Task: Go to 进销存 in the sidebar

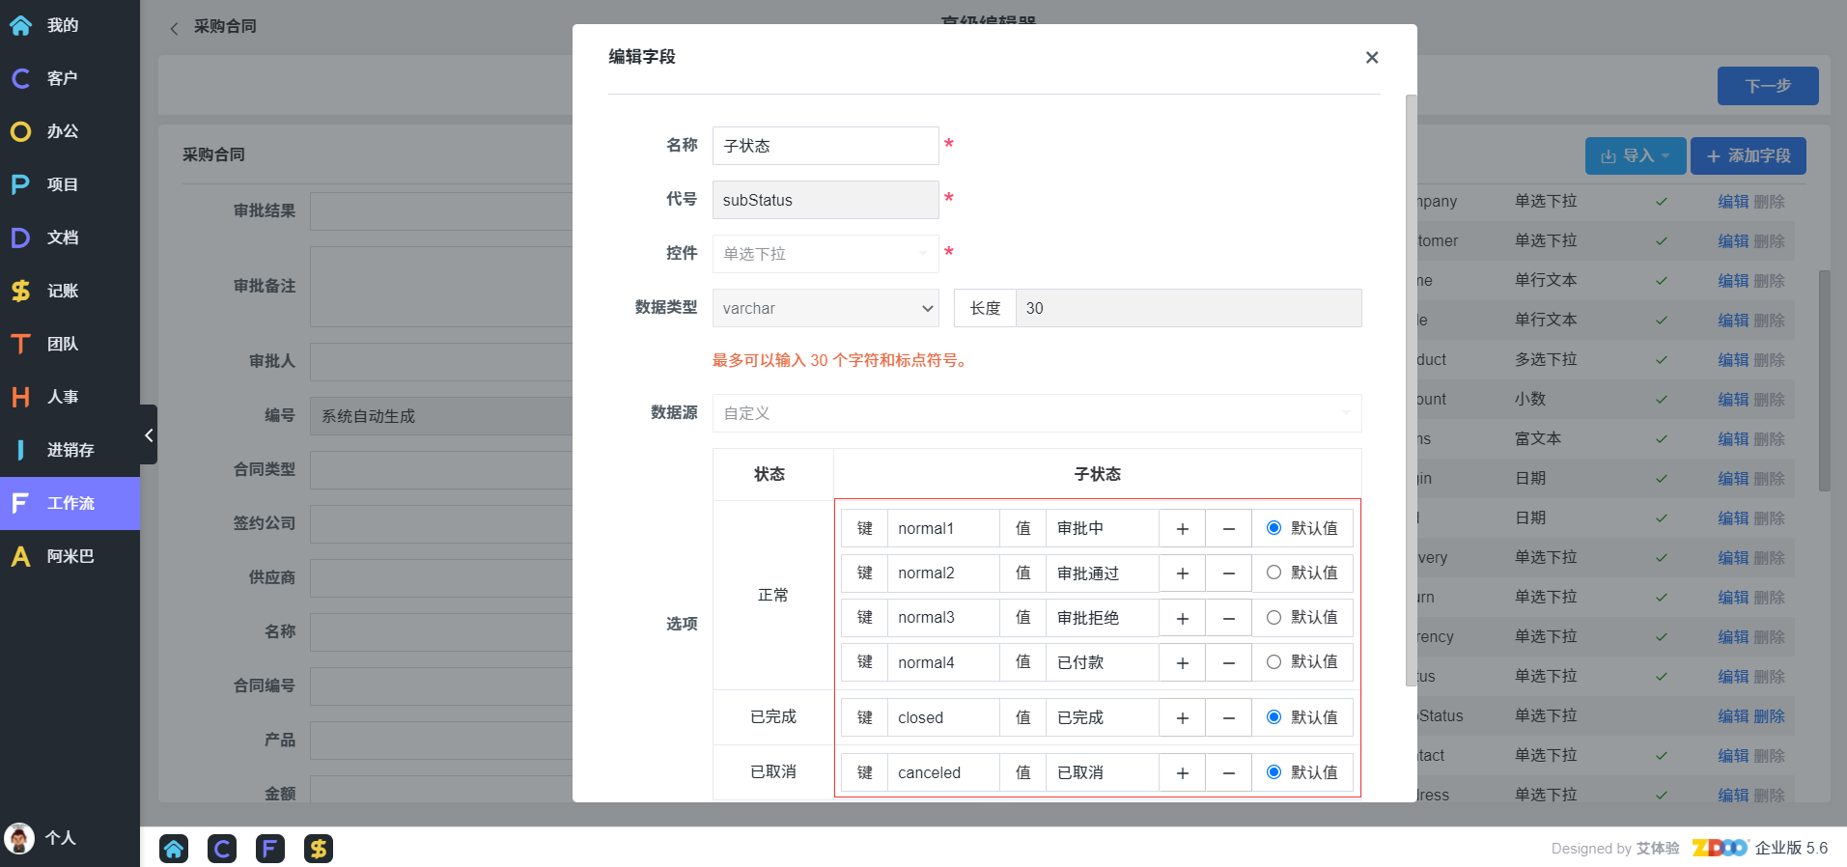Action: click(70, 450)
